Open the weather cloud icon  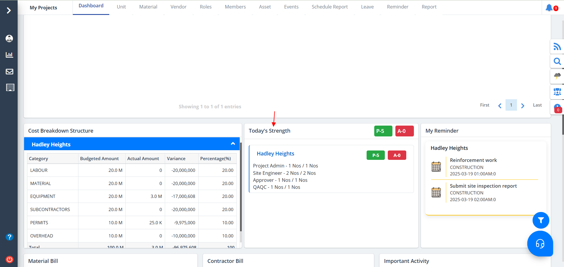click(x=557, y=76)
